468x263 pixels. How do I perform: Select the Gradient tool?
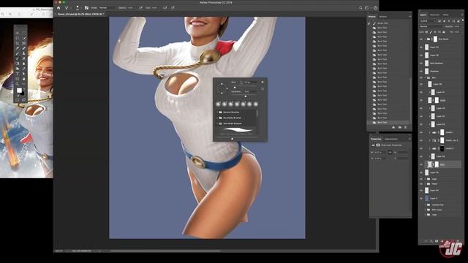click(18, 64)
